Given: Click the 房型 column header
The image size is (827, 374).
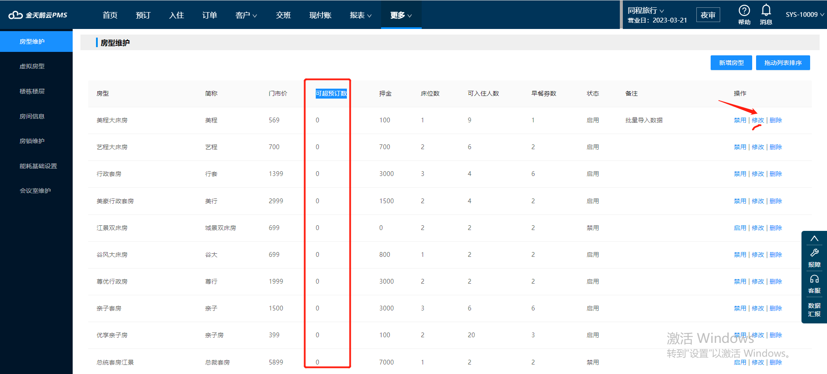Looking at the screenshot, I should pyautogui.click(x=103, y=93).
